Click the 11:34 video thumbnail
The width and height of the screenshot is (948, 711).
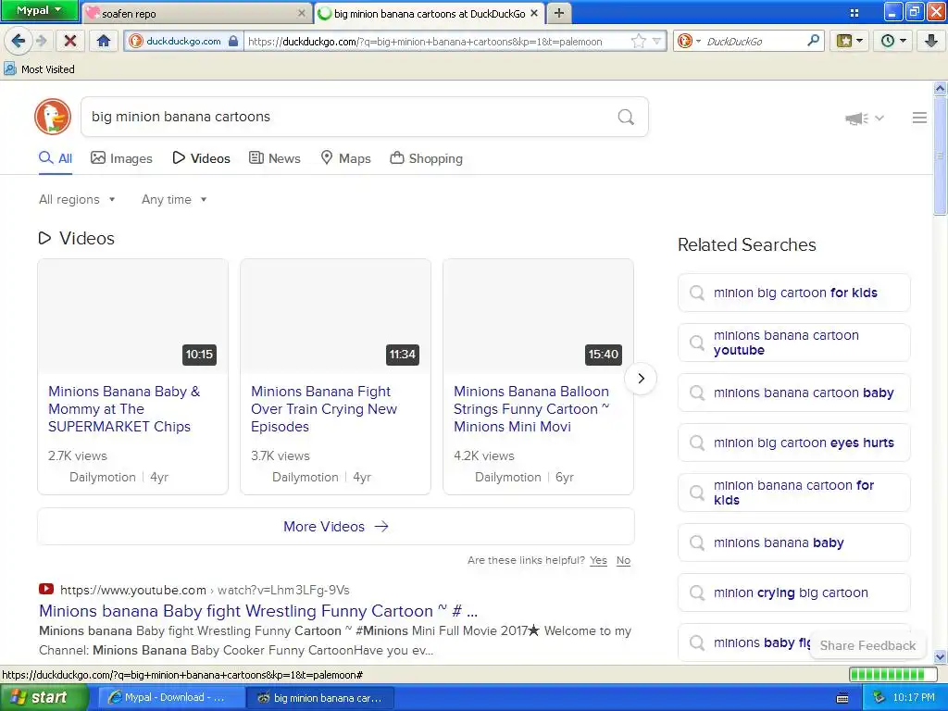pos(335,317)
